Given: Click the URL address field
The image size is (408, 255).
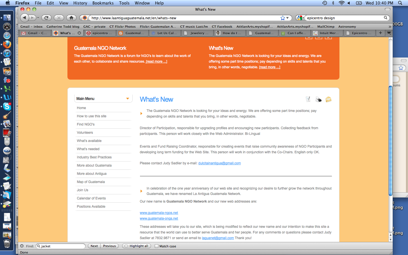Looking at the screenshot, I should (x=184, y=18).
